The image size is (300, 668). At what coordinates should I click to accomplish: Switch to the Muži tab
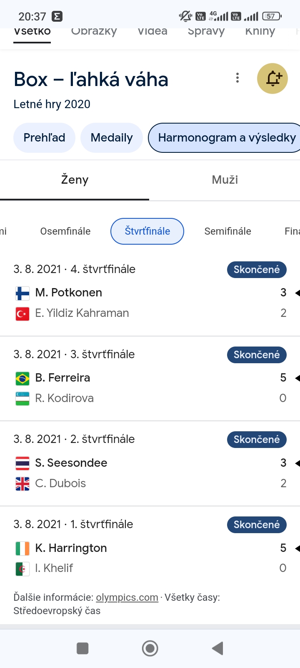(225, 180)
